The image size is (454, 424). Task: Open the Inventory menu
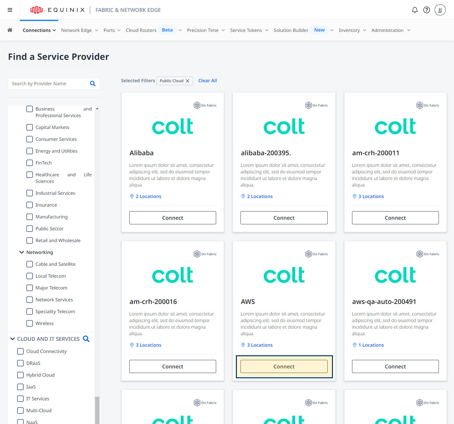pyautogui.click(x=352, y=30)
